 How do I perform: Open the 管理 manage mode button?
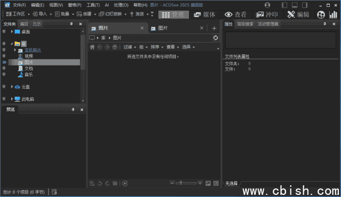pos(174,14)
